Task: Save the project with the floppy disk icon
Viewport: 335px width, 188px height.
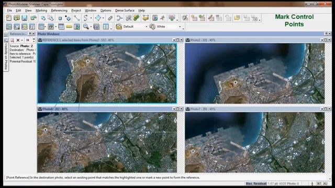Action: tap(25, 18)
